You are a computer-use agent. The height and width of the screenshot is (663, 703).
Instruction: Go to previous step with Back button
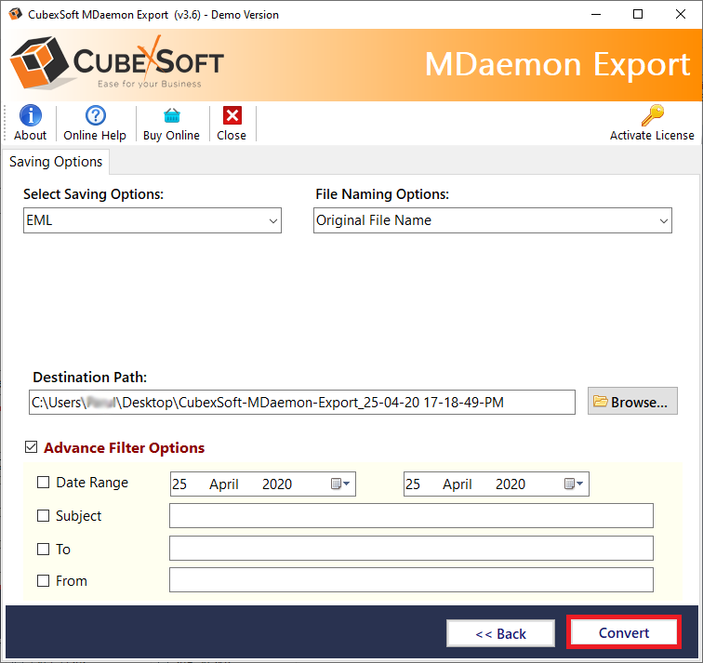point(500,633)
